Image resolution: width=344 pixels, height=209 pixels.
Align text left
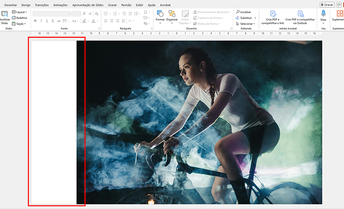pos(106,21)
